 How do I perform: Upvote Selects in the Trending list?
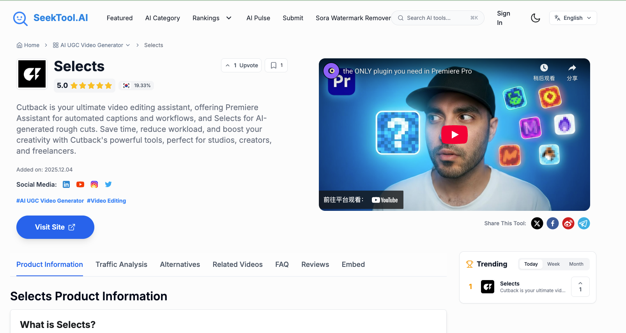pyautogui.click(x=580, y=287)
